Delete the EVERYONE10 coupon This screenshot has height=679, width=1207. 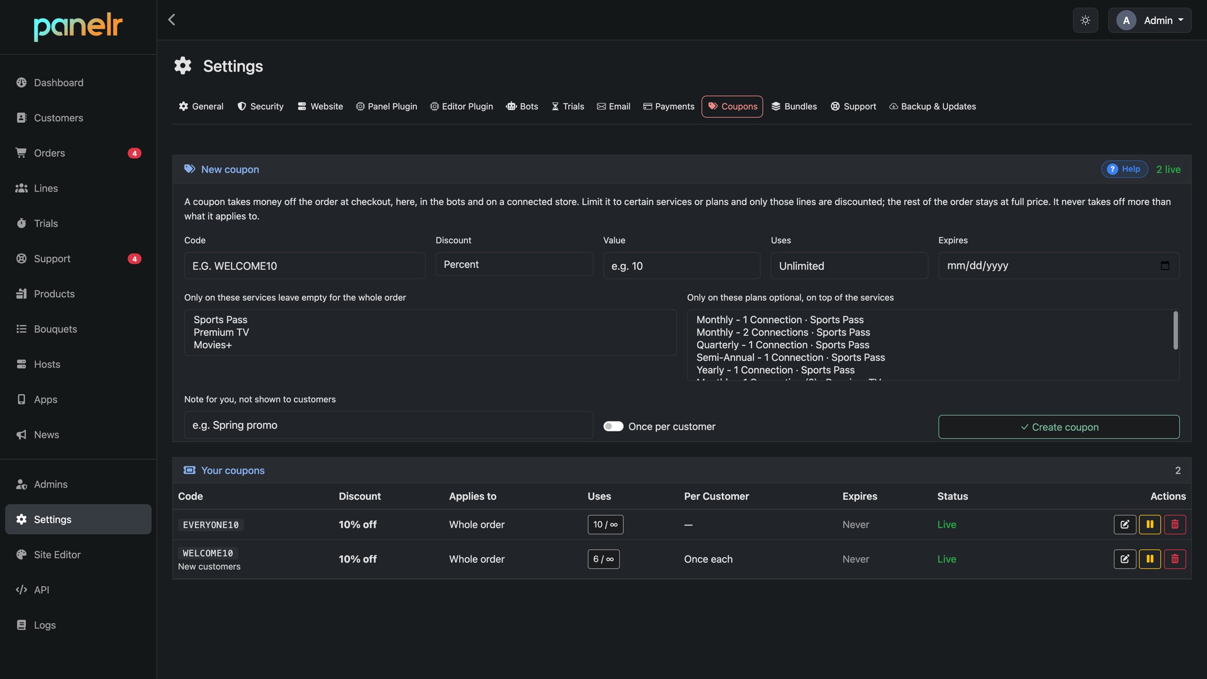1175,525
